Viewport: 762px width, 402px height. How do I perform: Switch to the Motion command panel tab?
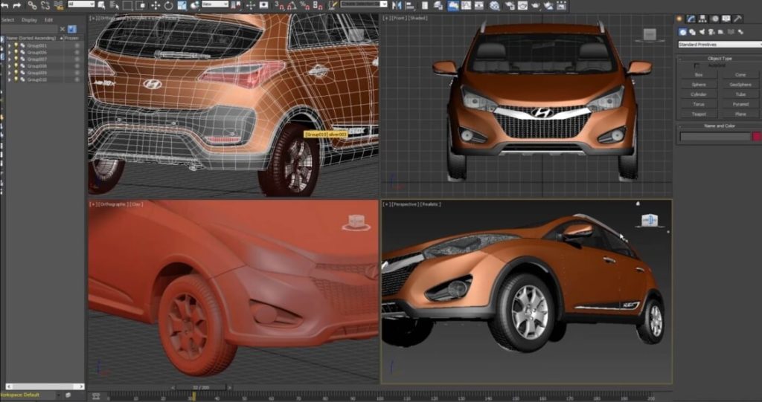pyautogui.click(x=715, y=19)
